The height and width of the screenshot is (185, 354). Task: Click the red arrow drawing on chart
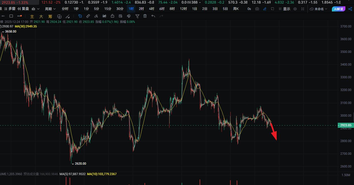273,132
